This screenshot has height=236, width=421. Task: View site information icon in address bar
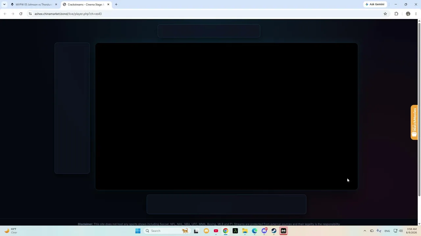point(30,14)
